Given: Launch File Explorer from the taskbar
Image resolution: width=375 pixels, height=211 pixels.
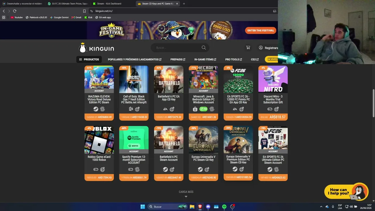Looking at the screenshot, I should pos(192,207).
